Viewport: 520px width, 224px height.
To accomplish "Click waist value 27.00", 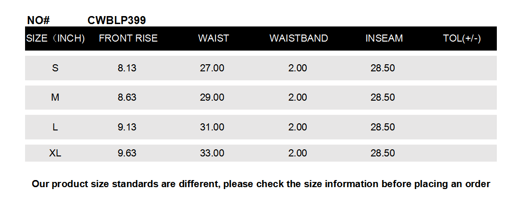I will (x=212, y=68).
